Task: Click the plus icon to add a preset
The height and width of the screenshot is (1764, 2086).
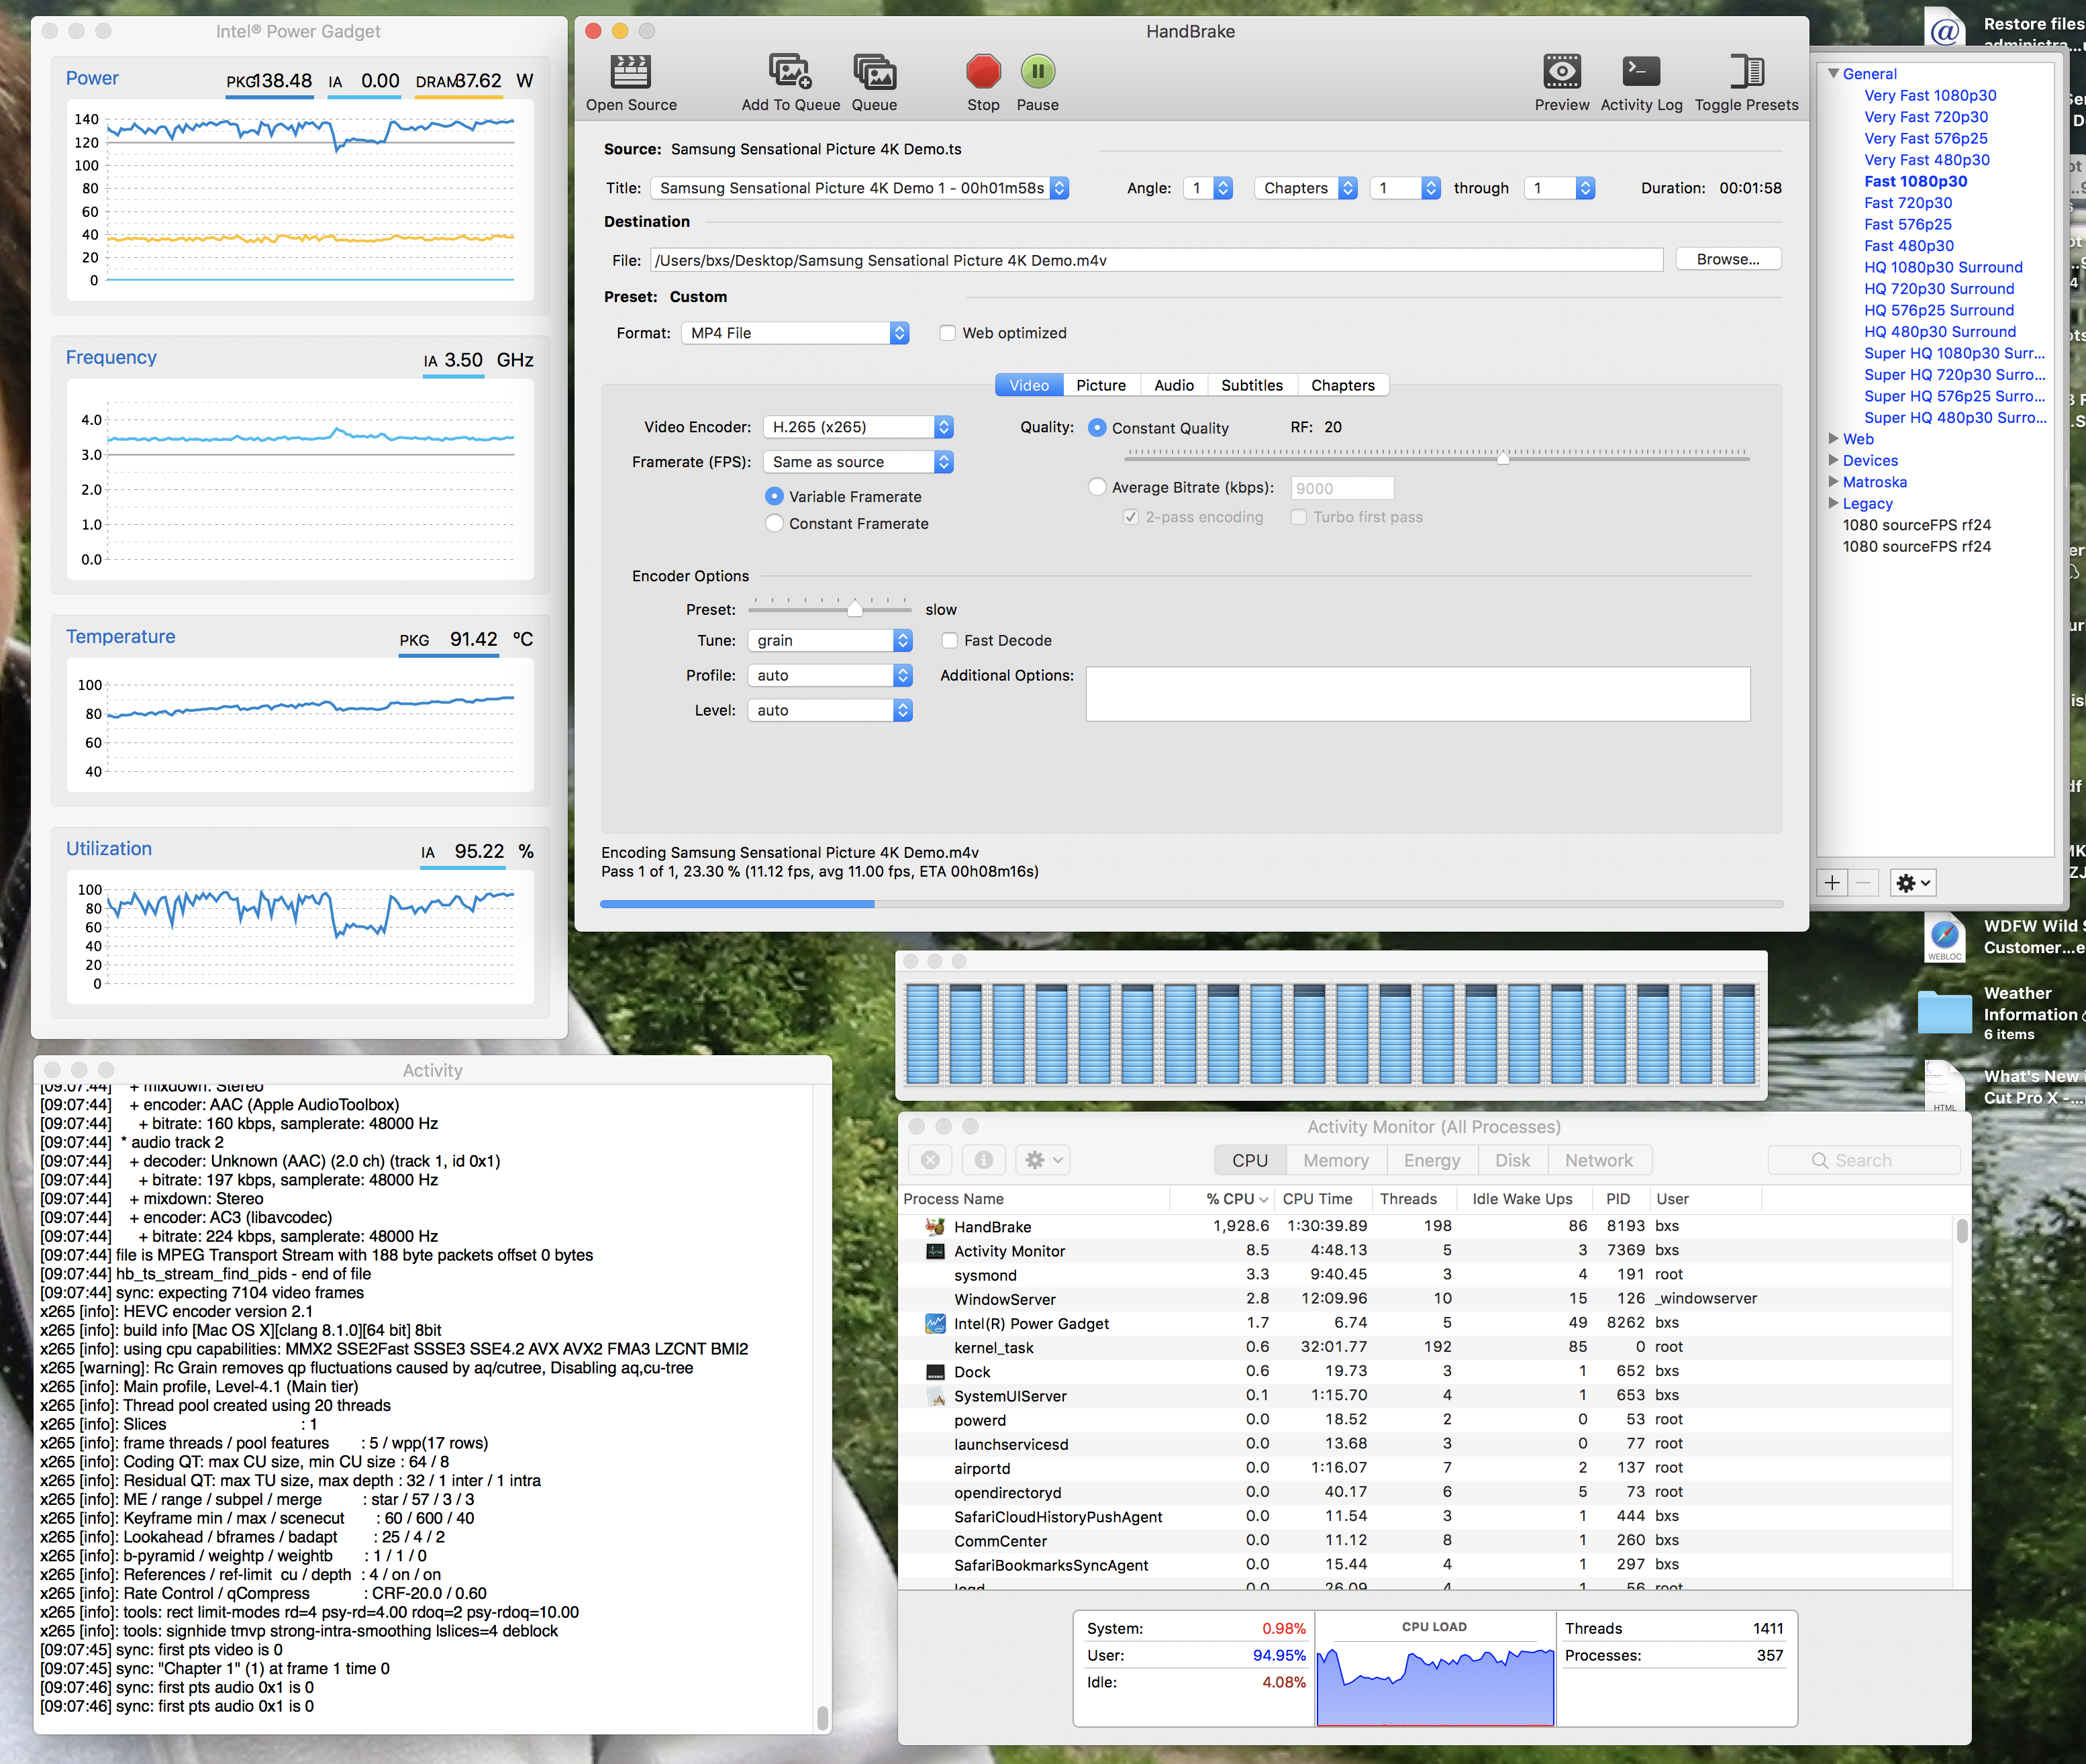Action: click(x=1832, y=882)
